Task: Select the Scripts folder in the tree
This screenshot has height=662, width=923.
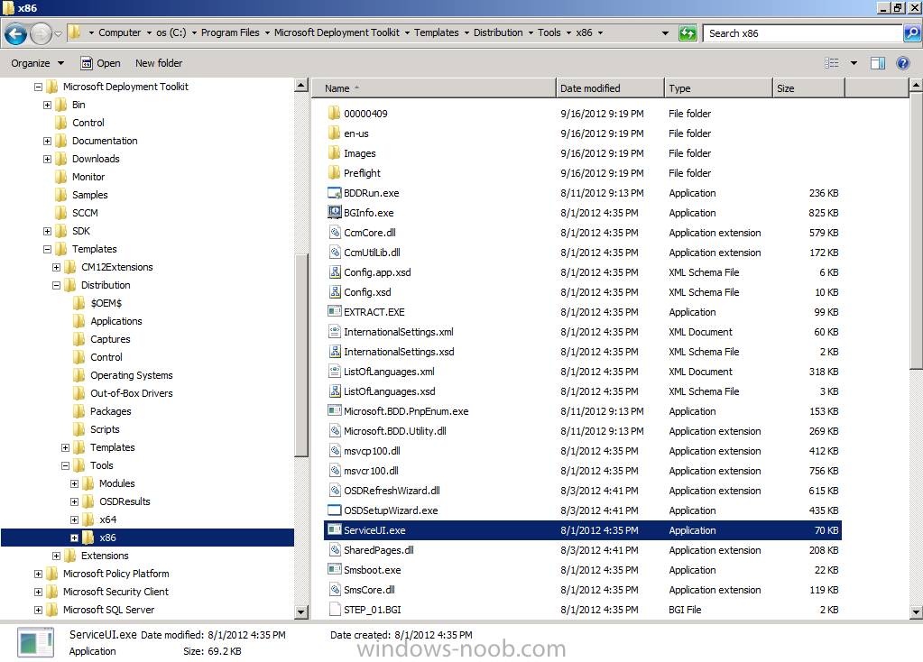Action: pyautogui.click(x=105, y=429)
